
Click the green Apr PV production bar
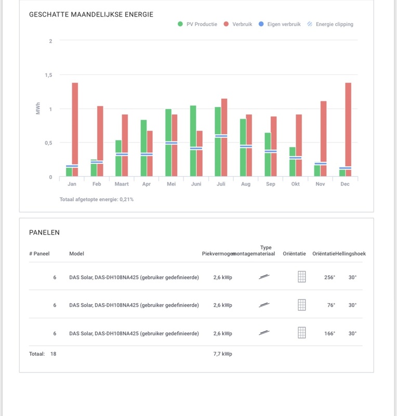(x=143, y=148)
